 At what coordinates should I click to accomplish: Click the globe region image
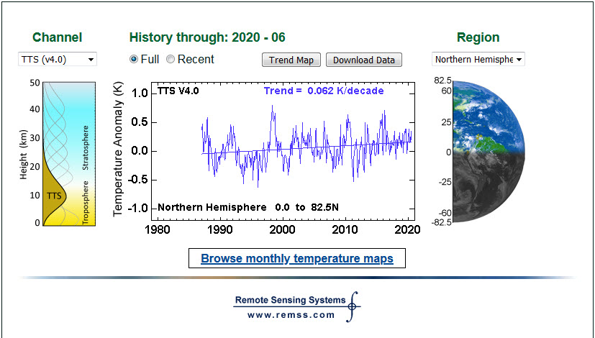pos(489,151)
